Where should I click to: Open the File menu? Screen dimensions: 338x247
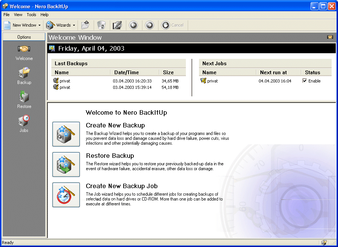pyautogui.click(x=6, y=15)
